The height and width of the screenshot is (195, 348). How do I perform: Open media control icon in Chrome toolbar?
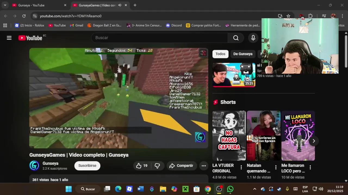(x=324, y=16)
